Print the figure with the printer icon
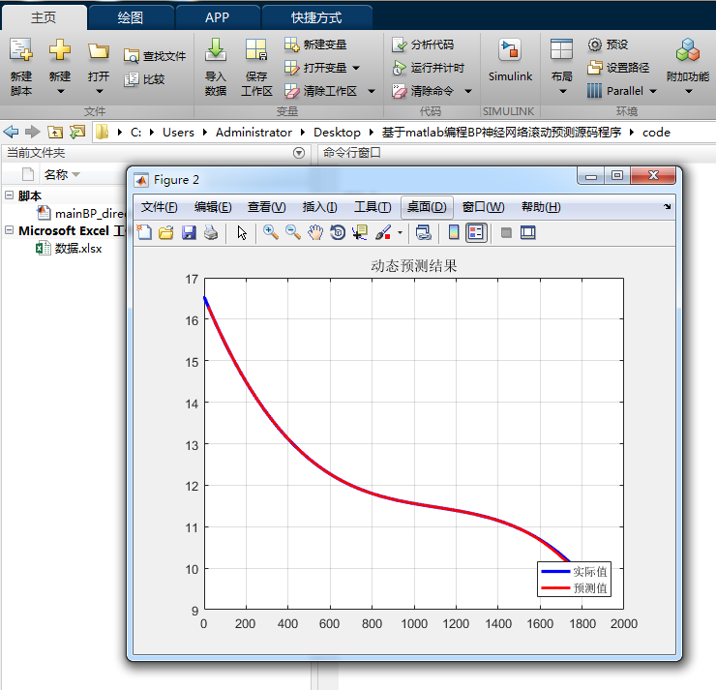 [x=211, y=233]
